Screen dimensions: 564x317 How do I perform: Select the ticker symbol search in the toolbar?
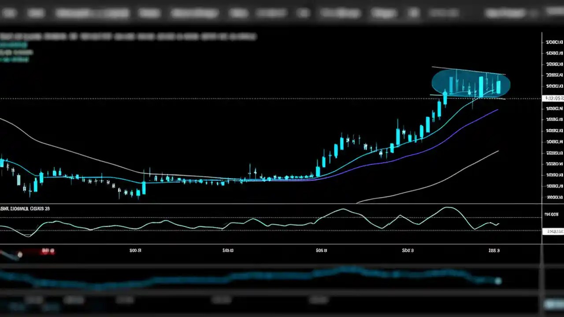(77, 13)
